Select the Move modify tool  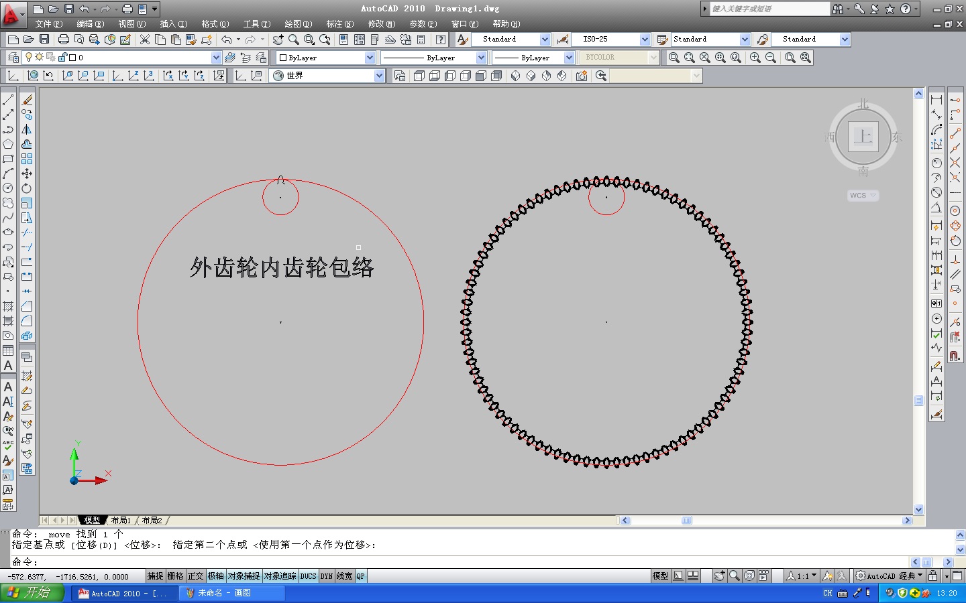click(27, 174)
